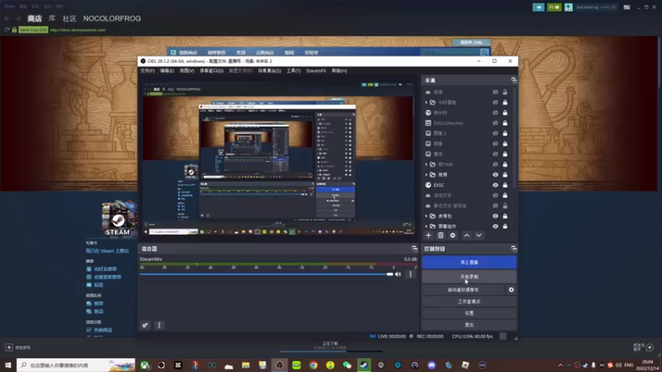
Task: Show the 滚动文字 source
Action: pyautogui.click(x=495, y=195)
